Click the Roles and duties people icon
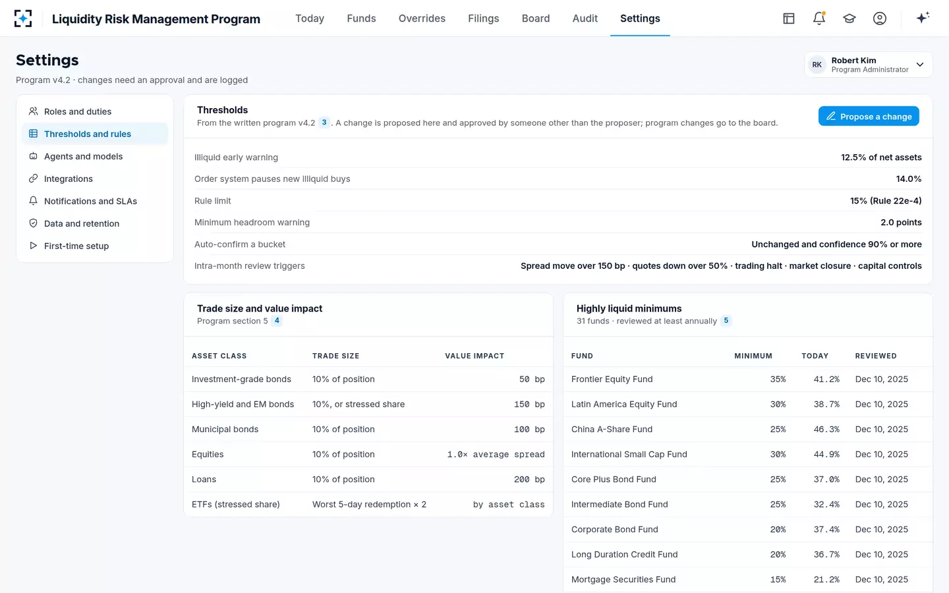949x593 pixels. [33, 111]
